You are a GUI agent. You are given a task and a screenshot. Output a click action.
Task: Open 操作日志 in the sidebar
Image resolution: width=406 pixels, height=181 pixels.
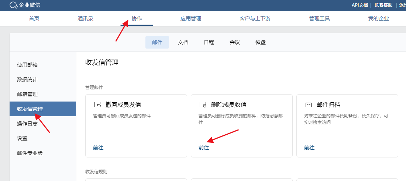[27, 124]
